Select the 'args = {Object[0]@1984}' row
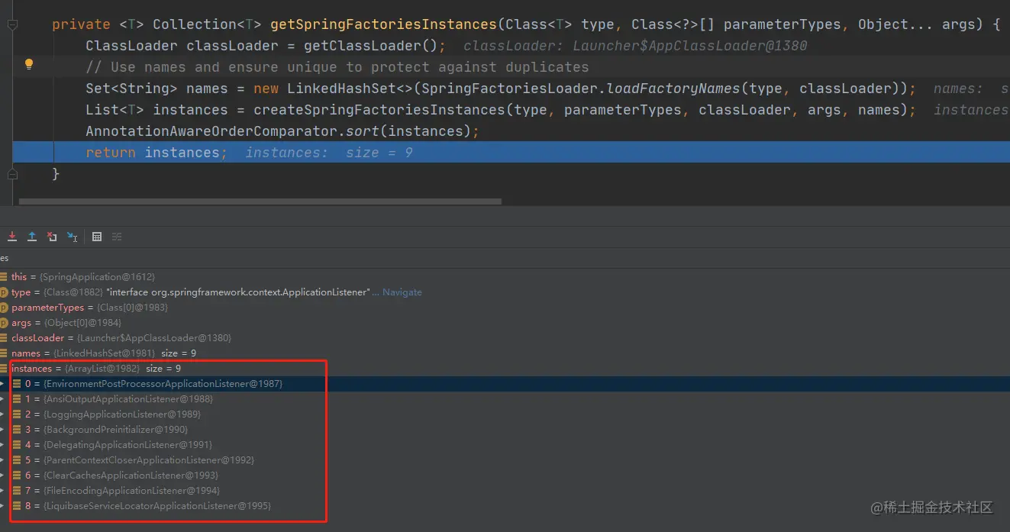This screenshot has width=1010, height=532. pos(505,323)
